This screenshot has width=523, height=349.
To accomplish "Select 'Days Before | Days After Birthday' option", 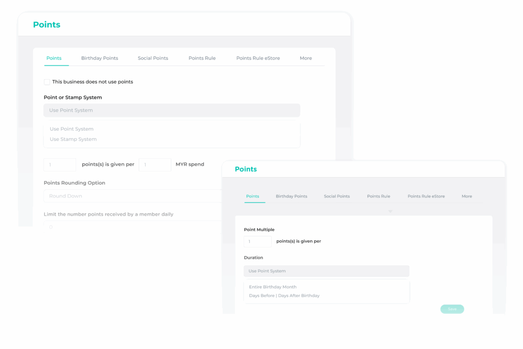I will click(284, 296).
